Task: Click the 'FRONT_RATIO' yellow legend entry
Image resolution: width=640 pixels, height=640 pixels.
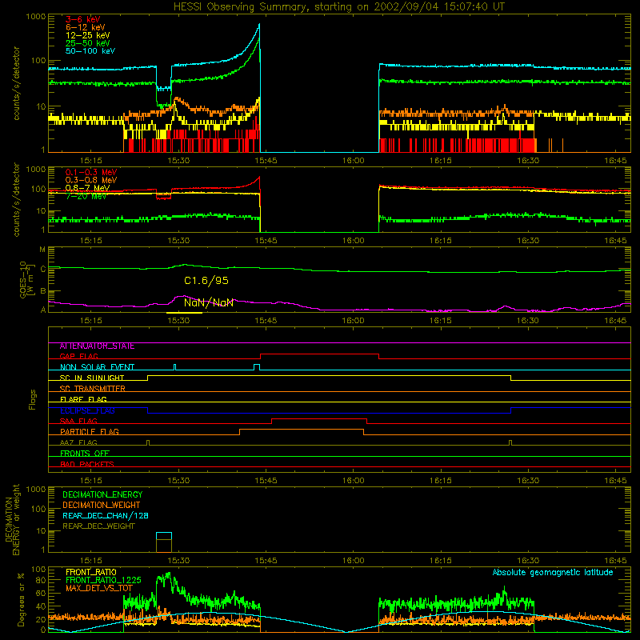Action: point(91,572)
